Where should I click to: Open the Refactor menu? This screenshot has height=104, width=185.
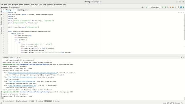[27, 5]
